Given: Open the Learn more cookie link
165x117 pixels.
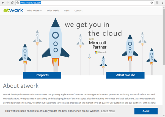Looking at the screenshot, I should pos(108,111).
